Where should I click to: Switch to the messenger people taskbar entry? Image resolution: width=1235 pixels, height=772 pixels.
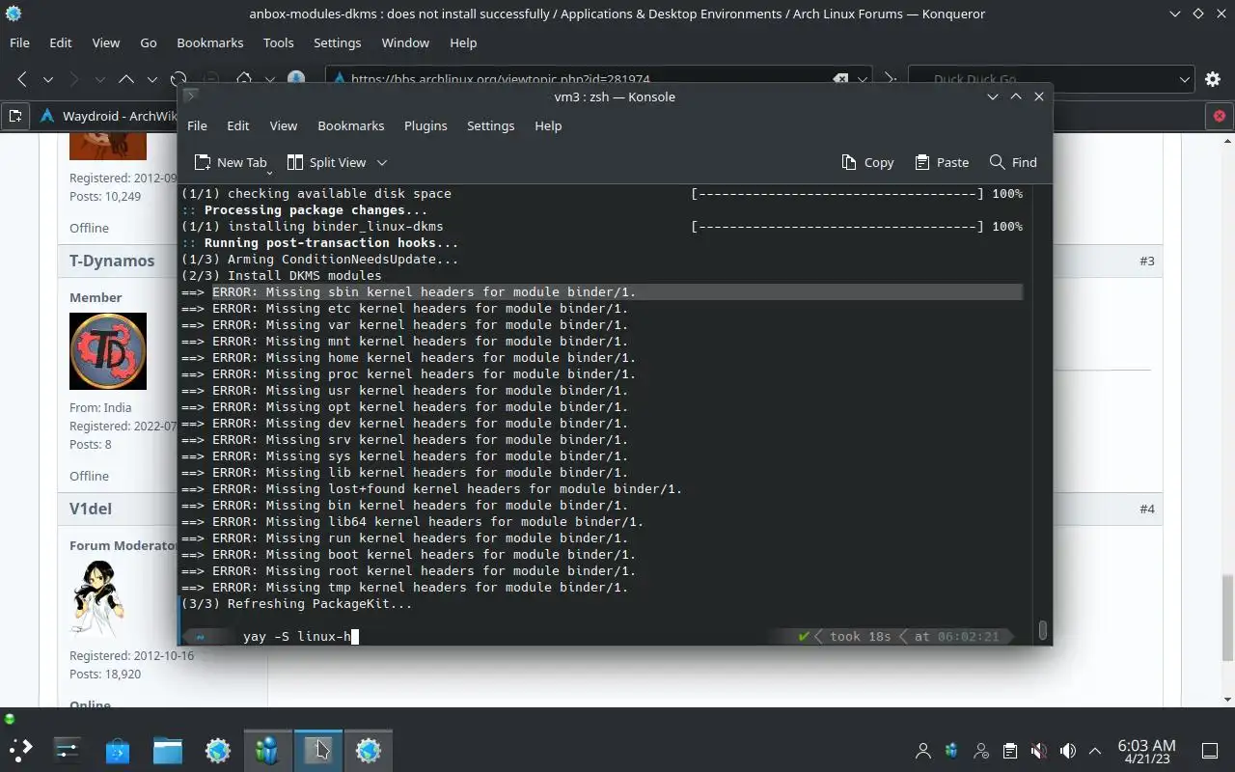coord(267,750)
